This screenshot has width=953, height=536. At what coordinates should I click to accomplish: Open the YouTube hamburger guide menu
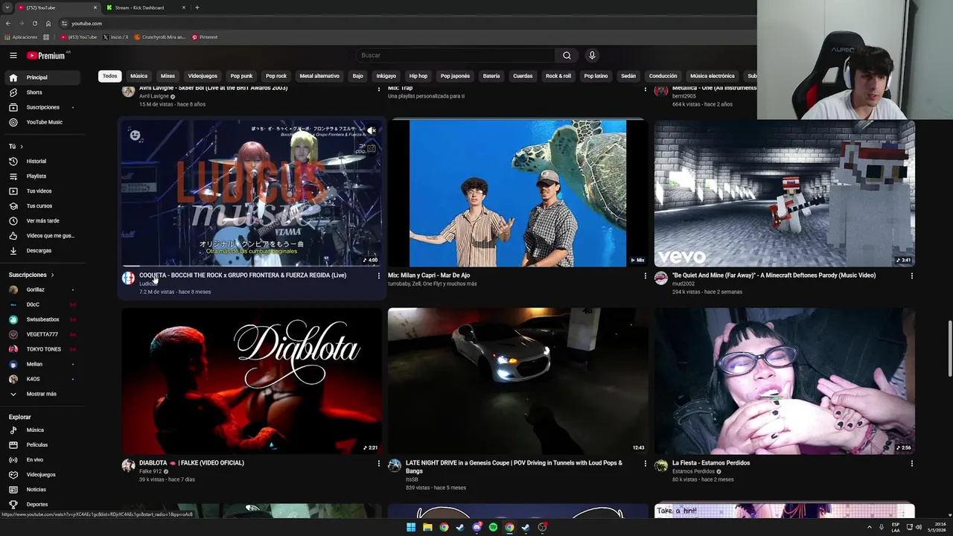coord(13,55)
